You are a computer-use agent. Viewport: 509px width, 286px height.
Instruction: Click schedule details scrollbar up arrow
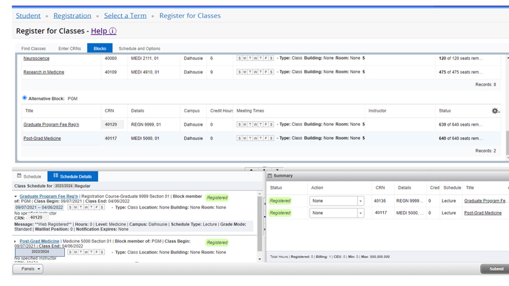point(260,194)
